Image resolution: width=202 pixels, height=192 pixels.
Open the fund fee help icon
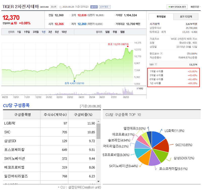click(x=161, y=53)
